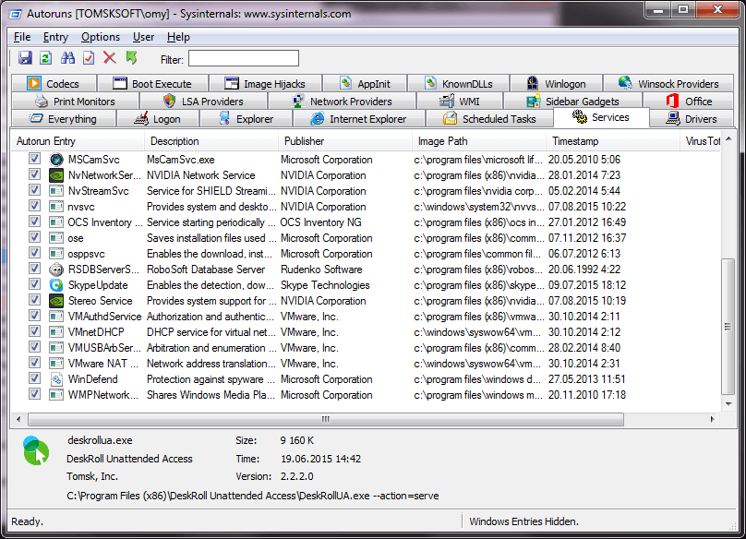This screenshot has height=539, width=746.
Task: Click the NvNetworkSer NVIDIA entry icon
Action: click(x=56, y=175)
